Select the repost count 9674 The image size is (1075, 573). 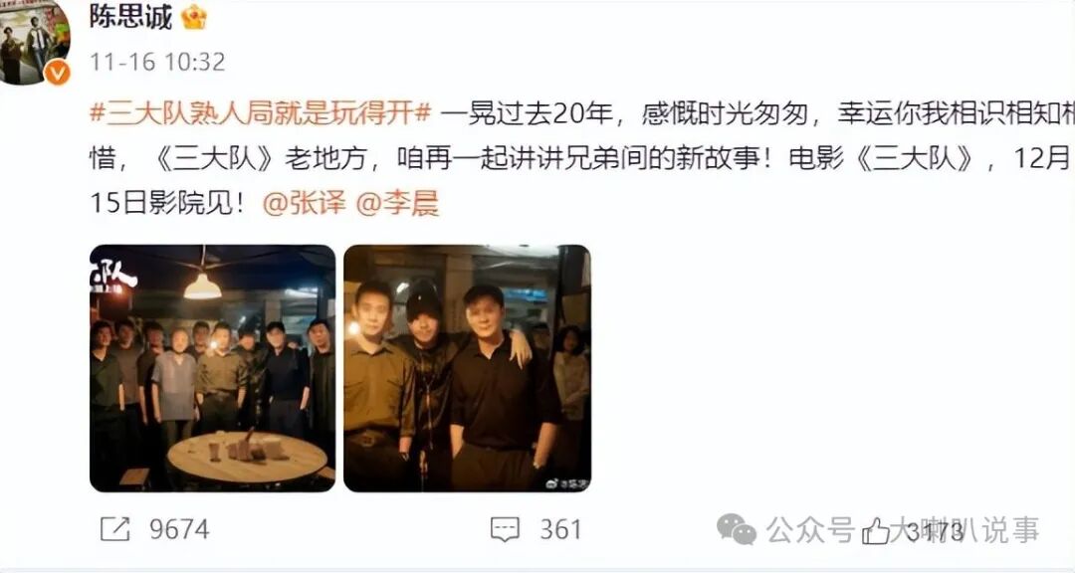click(179, 530)
